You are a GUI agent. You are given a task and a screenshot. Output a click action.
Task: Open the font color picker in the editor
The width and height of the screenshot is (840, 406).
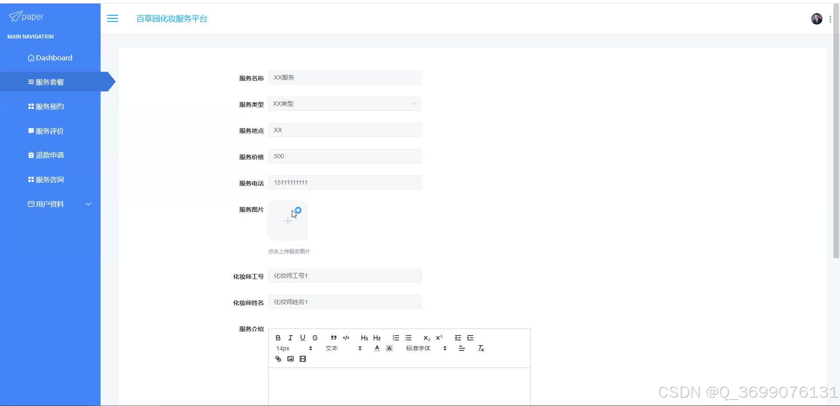pos(376,348)
